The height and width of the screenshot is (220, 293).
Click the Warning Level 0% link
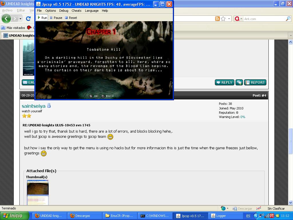(243, 117)
